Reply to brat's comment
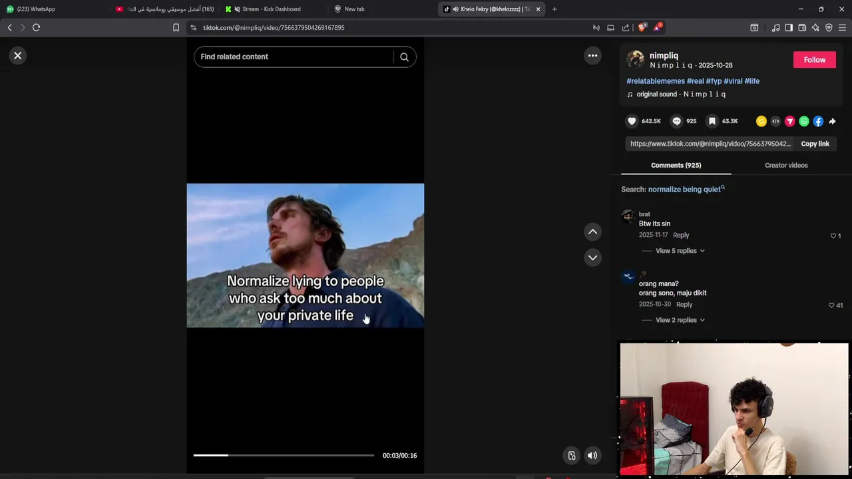 coord(681,235)
